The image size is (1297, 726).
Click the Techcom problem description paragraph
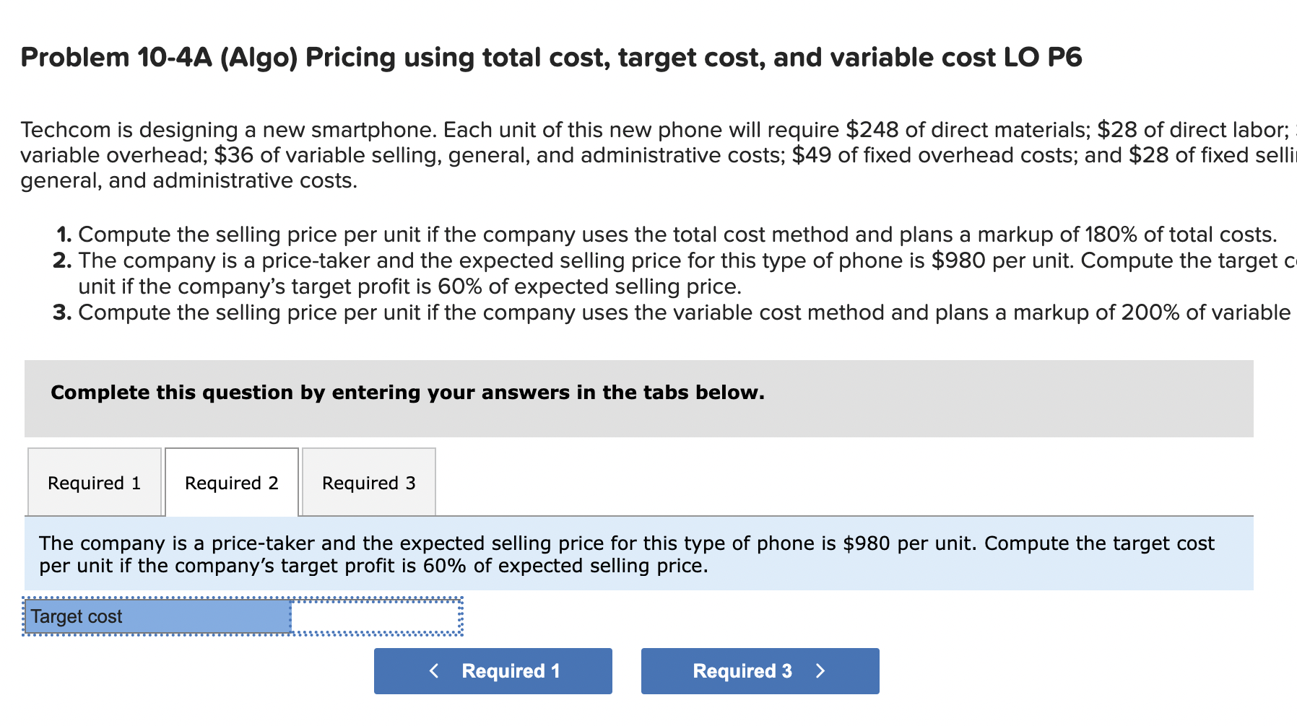click(650, 154)
